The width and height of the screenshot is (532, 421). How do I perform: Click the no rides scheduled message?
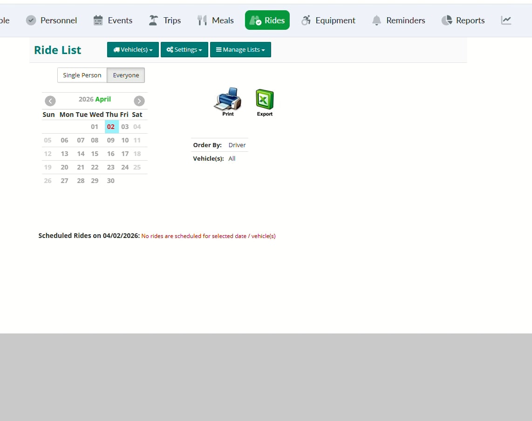click(208, 236)
